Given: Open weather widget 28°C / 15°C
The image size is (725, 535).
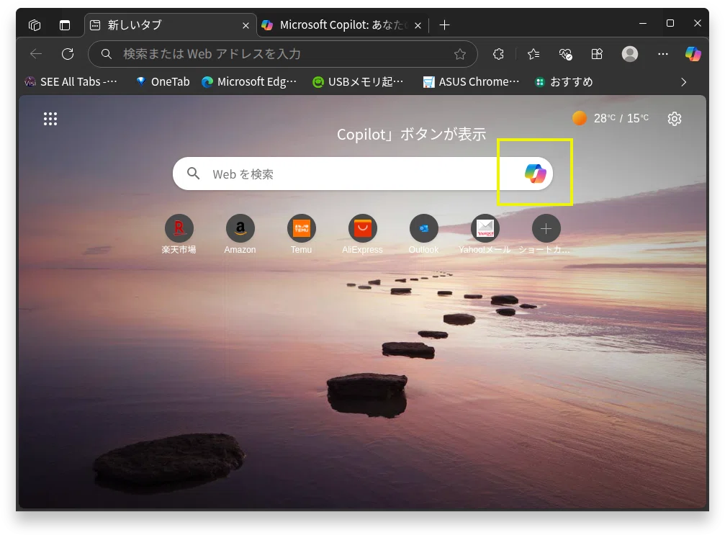Looking at the screenshot, I should pyautogui.click(x=610, y=118).
